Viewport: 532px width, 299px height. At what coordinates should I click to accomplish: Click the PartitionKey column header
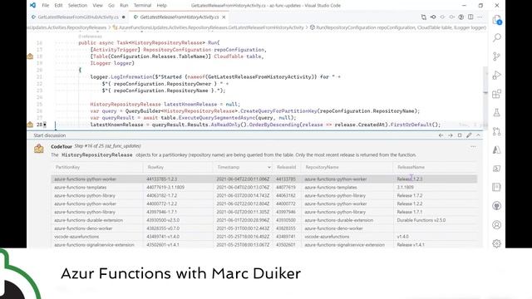pos(67,167)
